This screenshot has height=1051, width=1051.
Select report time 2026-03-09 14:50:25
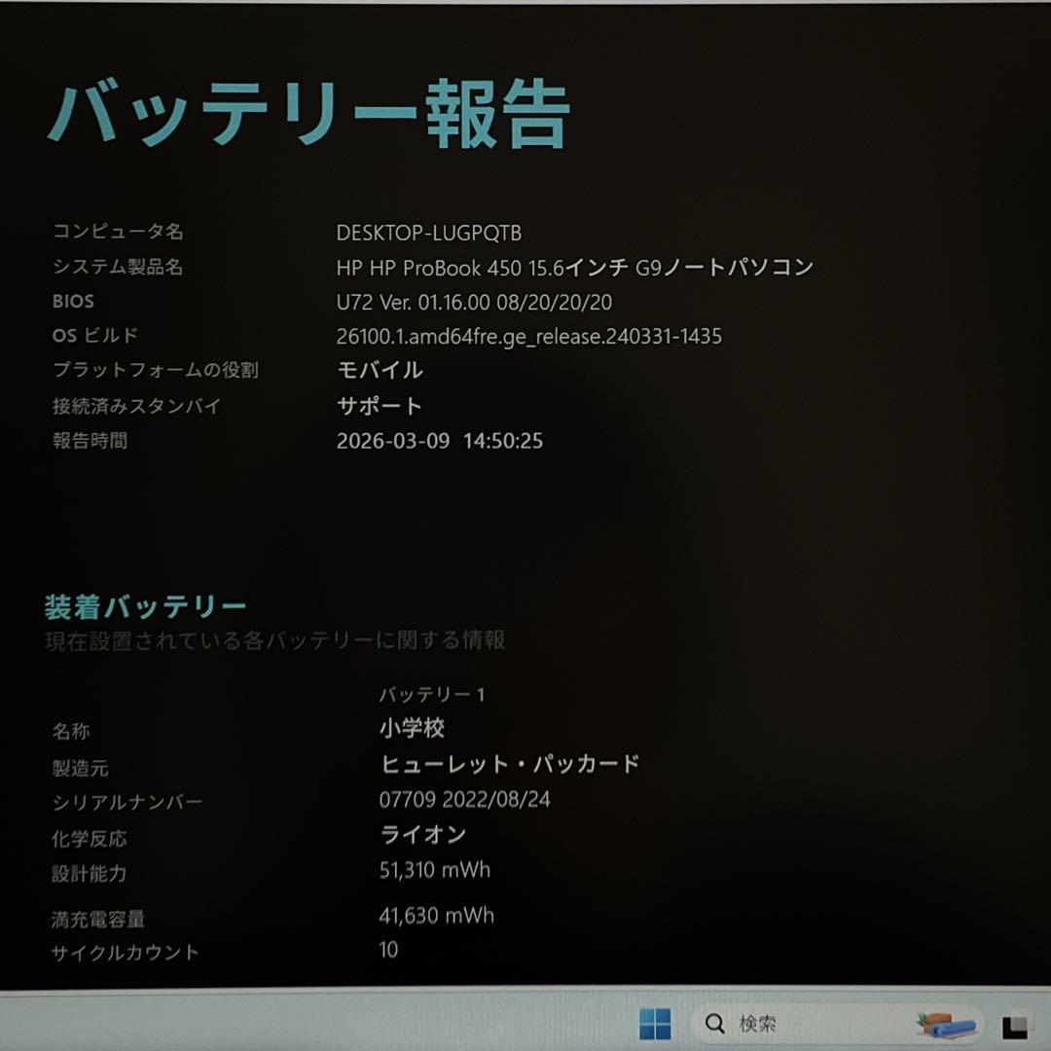coord(440,441)
